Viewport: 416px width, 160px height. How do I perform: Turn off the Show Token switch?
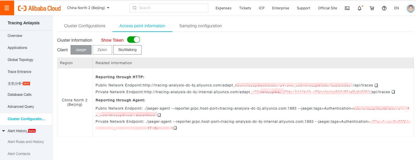click(x=133, y=40)
